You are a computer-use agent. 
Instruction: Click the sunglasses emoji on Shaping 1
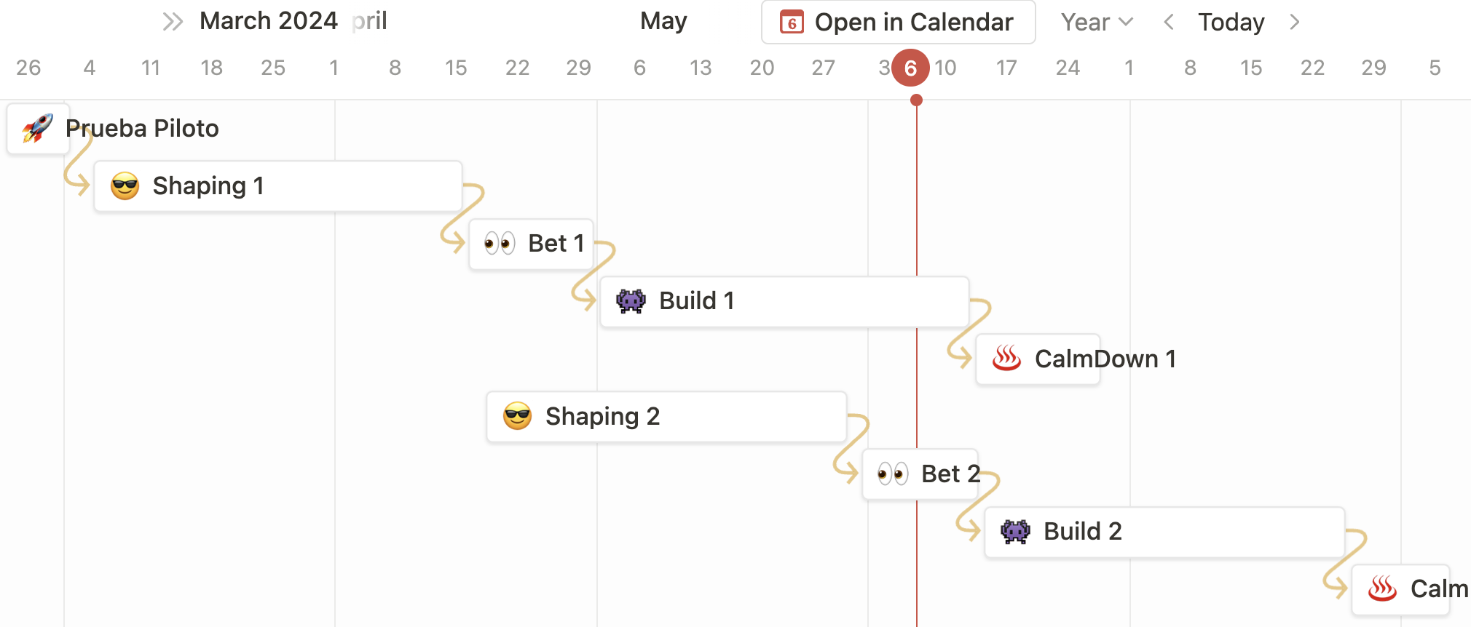pos(125,186)
